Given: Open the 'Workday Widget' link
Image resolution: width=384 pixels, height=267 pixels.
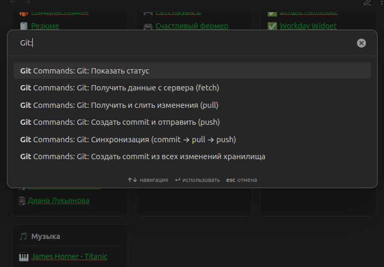Looking at the screenshot, I should [308, 26].
